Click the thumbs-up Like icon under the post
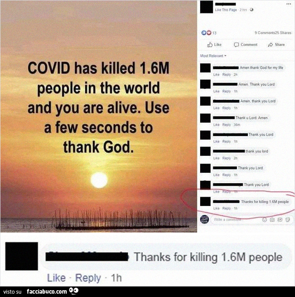Viewport: 295px width, 297px height. [210, 45]
